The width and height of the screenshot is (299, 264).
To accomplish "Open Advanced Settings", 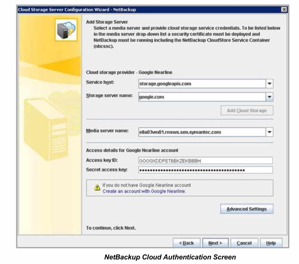I will (247, 209).
